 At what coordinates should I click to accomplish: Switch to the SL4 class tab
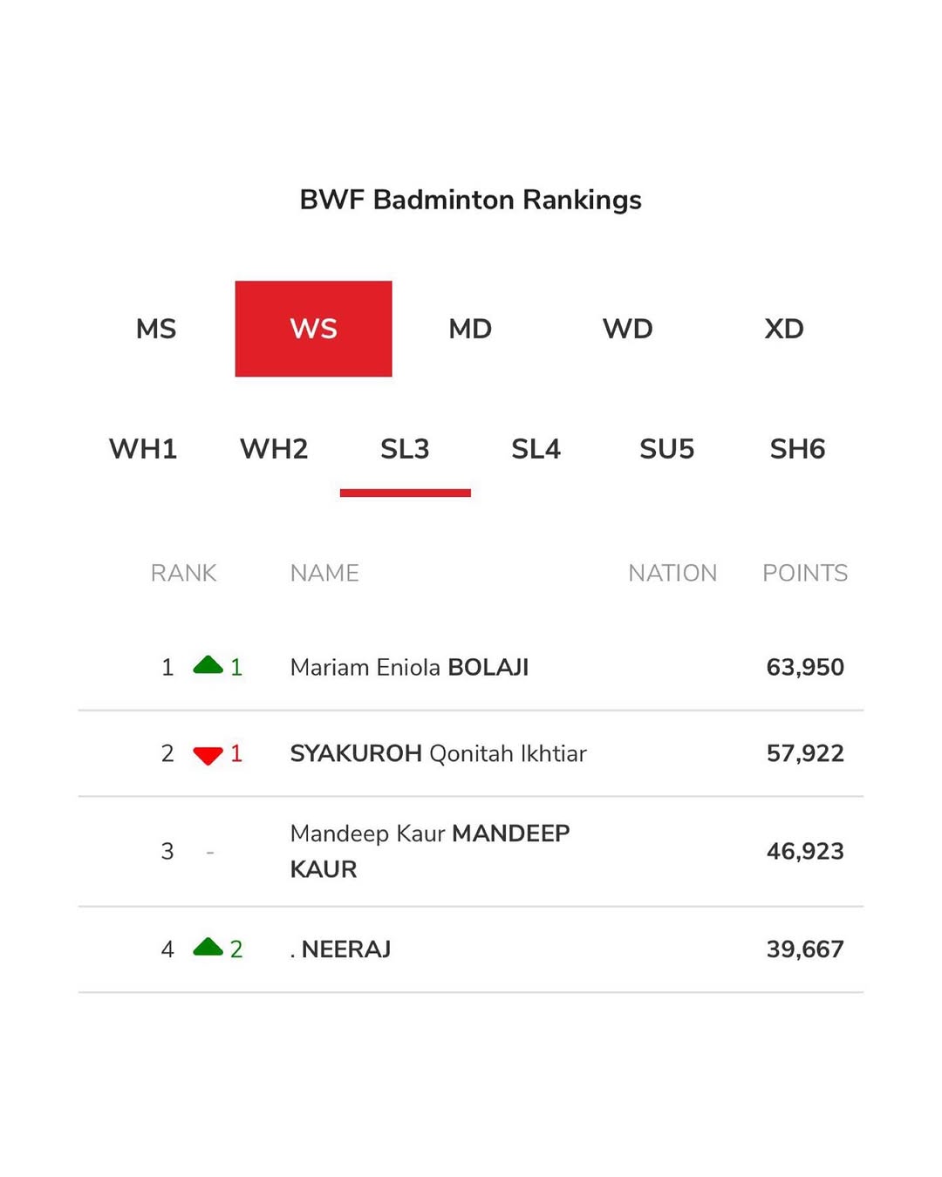click(536, 449)
